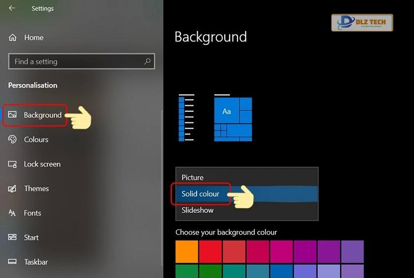Click the Lock screen icon

(13, 164)
